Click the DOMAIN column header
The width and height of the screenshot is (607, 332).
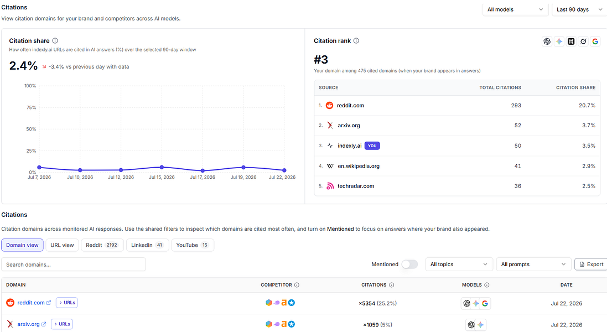[16, 285]
